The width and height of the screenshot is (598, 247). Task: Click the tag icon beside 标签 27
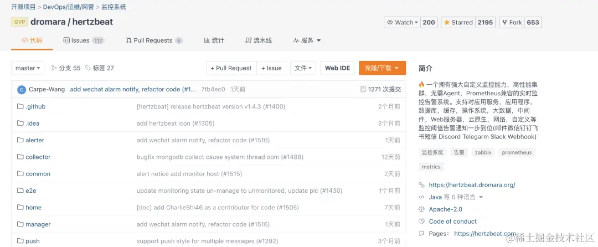coord(87,68)
